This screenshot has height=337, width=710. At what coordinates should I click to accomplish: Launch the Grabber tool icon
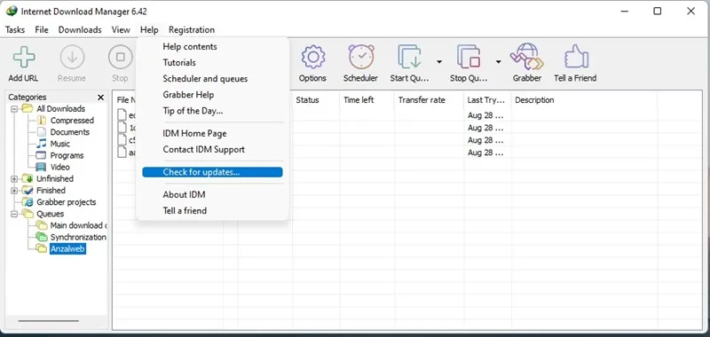(526, 57)
